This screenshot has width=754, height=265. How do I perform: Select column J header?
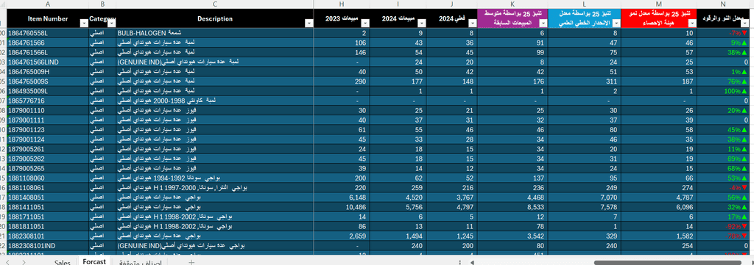(x=451, y=4)
